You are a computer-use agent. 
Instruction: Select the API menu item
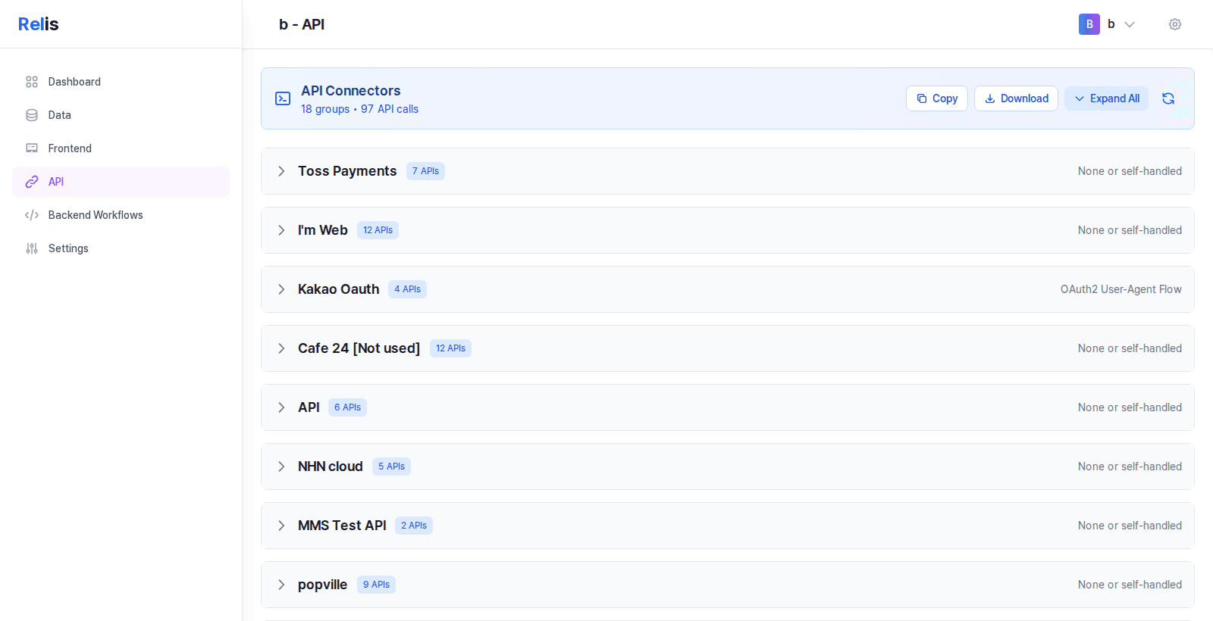(121, 182)
